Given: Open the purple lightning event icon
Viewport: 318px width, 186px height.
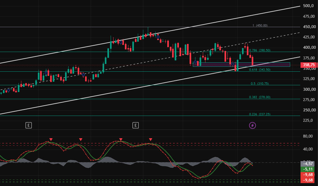Looking at the screenshot, I should (x=252, y=126).
